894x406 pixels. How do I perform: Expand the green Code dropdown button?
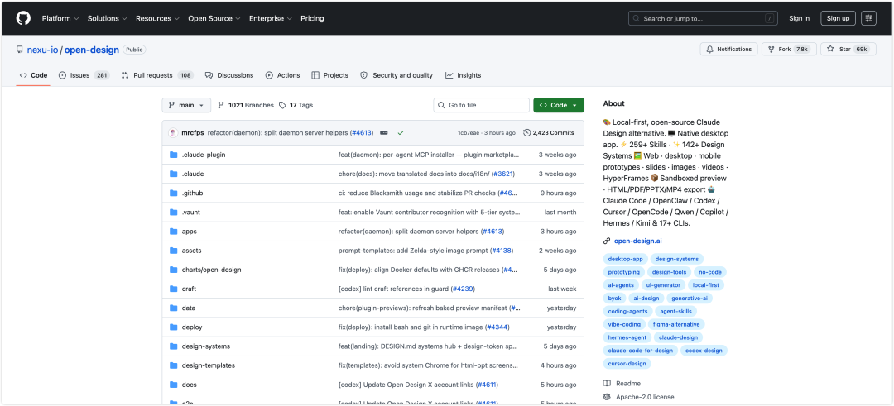[559, 105]
